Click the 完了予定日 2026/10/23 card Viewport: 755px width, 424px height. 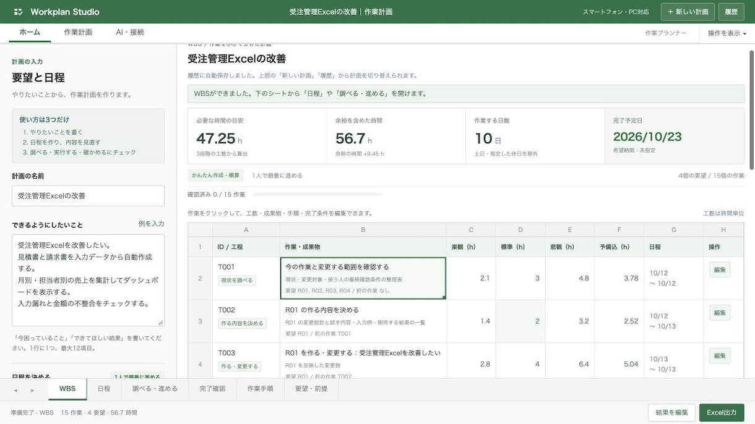(675, 136)
